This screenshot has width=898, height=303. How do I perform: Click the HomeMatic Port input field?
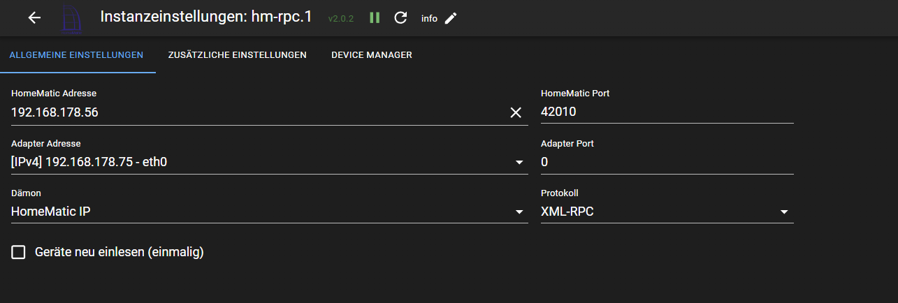667,112
